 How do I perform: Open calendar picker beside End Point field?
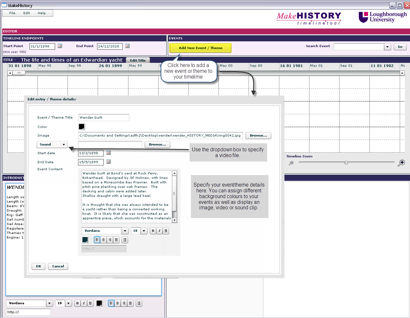click(x=127, y=46)
